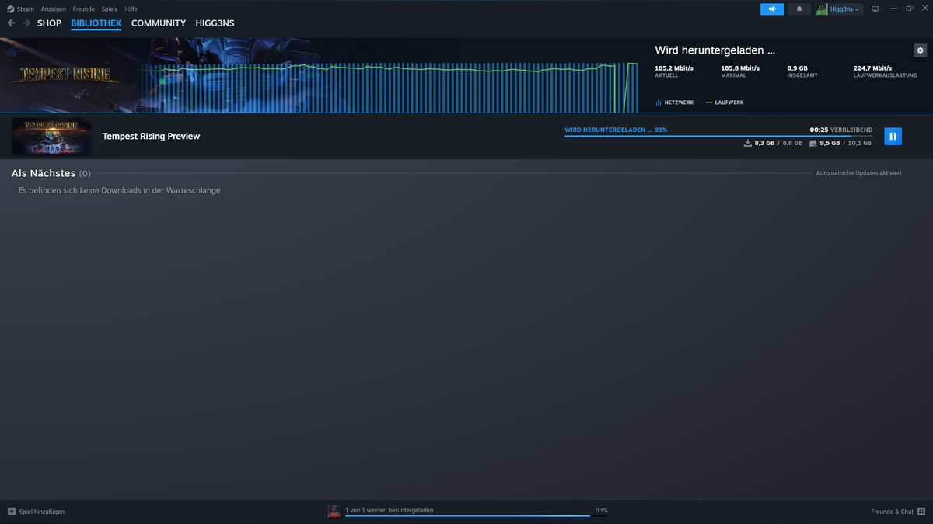Click 'WIRD HERUNTERGELADEN ... 93%' status
The image size is (933, 524).
click(616, 130)
